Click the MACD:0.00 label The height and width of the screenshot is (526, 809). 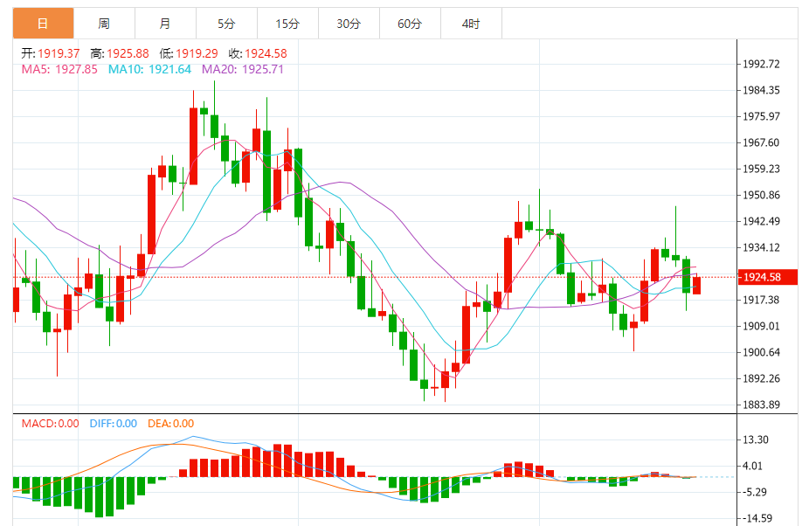(x=50, y=424)
